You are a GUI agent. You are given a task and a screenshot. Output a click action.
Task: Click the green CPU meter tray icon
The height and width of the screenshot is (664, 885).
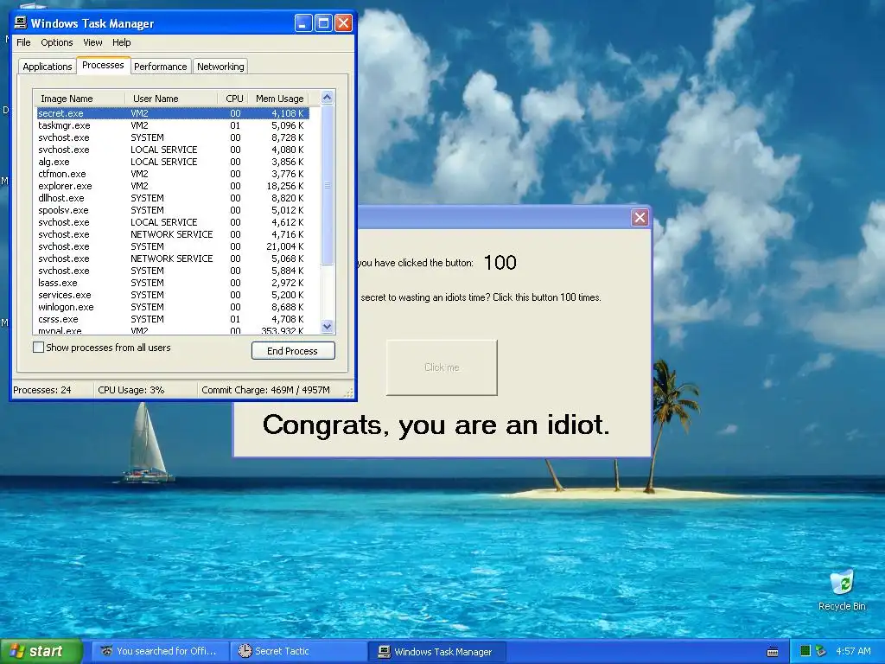pyautogui.click(x=805, y=651)
